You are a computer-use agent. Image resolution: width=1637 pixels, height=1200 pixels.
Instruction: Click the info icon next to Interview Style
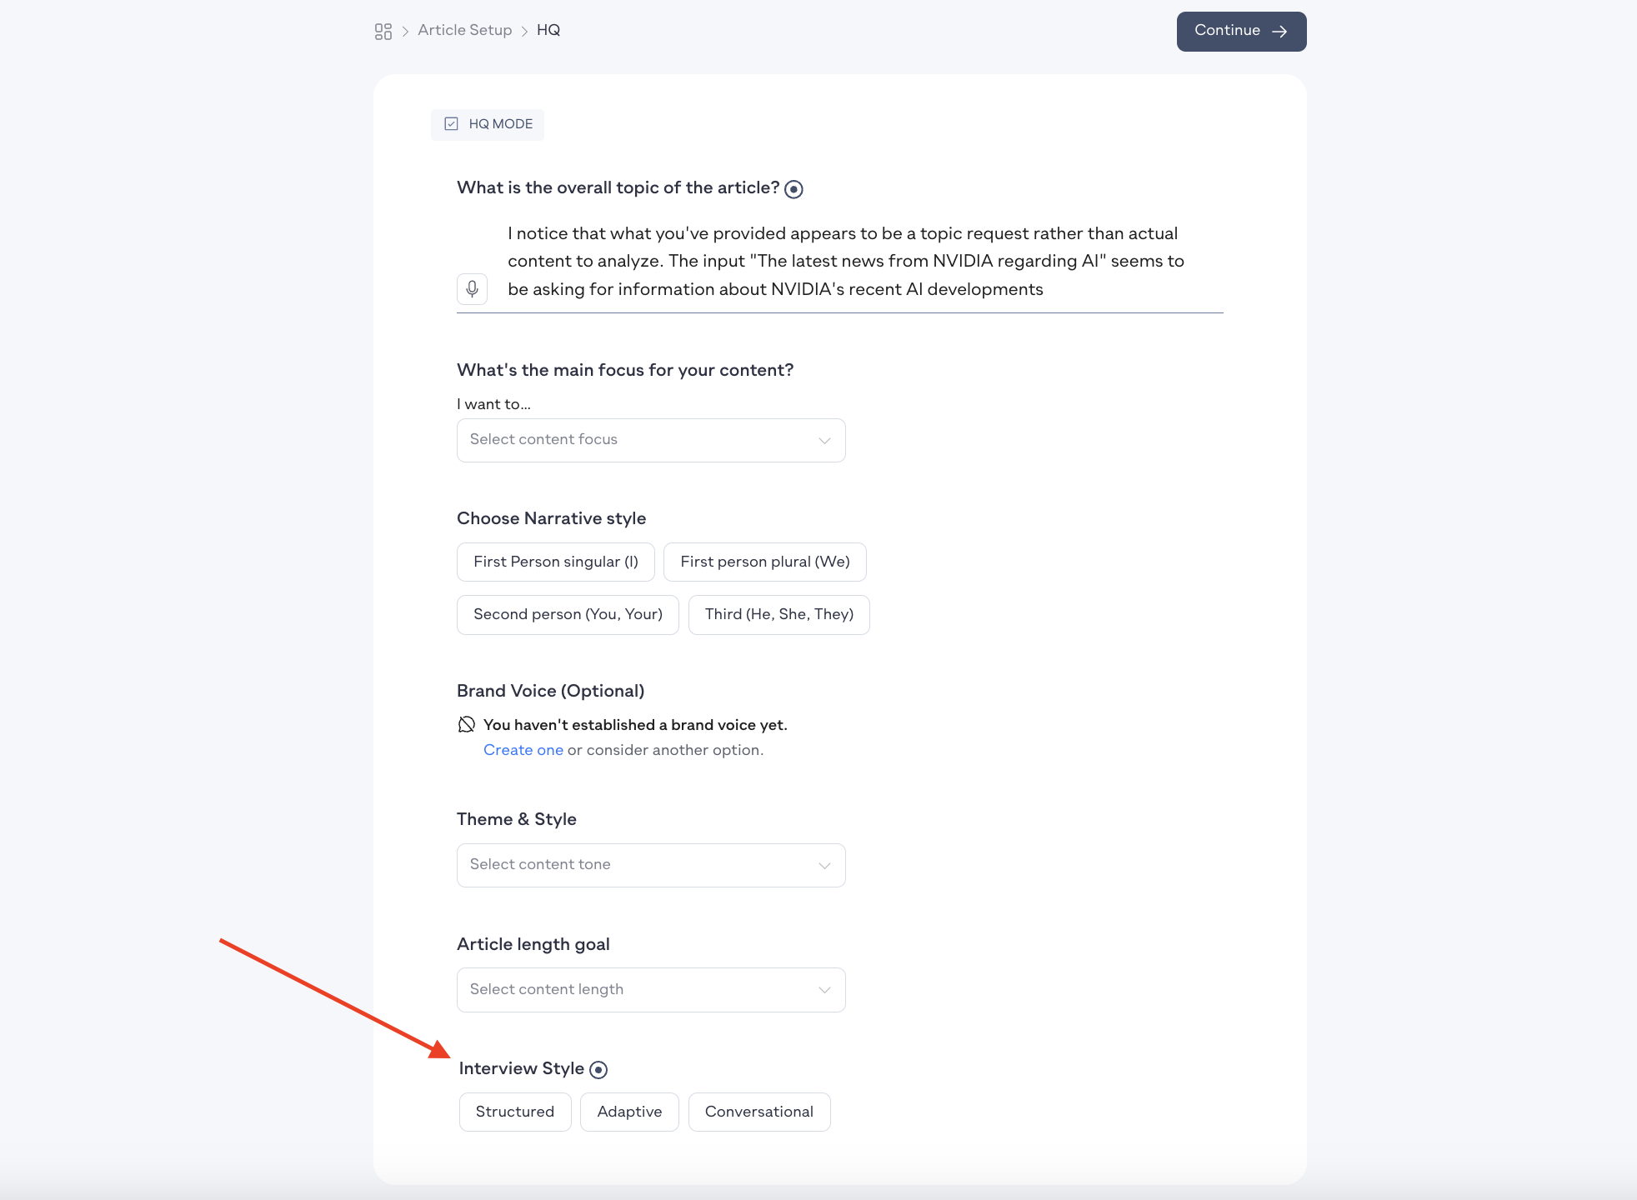(x=598, y=1069)
